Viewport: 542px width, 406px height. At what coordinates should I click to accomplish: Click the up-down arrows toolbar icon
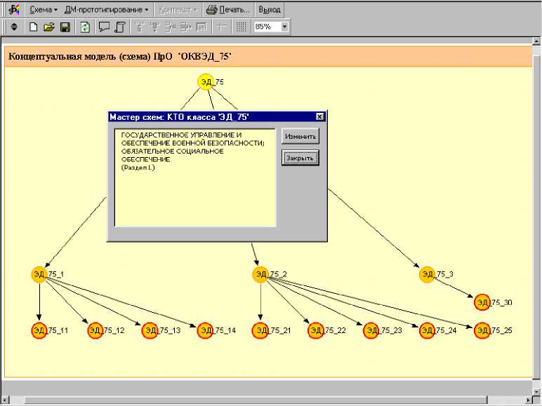click(14, 27)
